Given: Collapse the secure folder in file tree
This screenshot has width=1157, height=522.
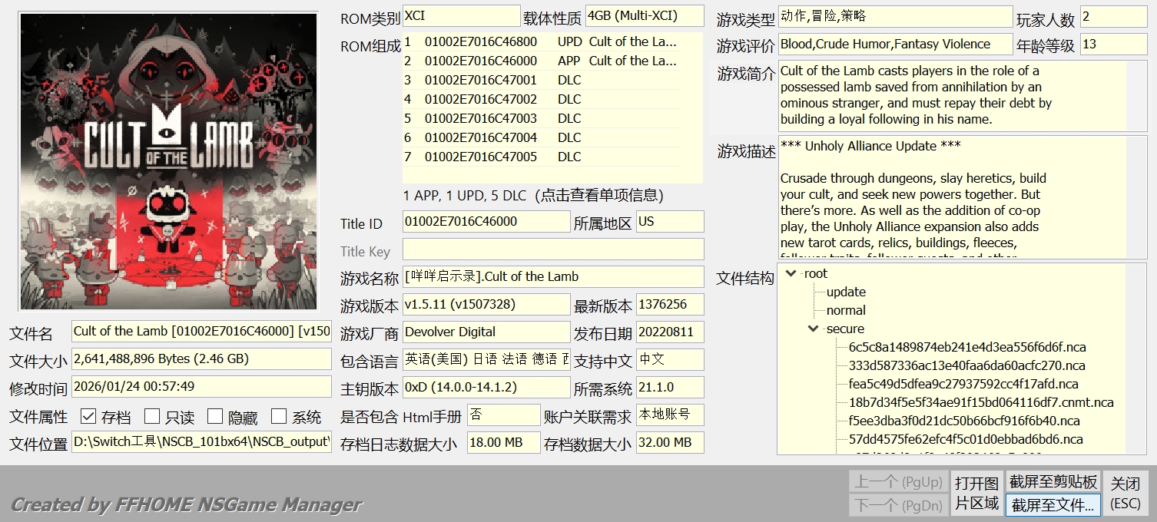Looking at the screenshot, I should pyautogui.click(x=813, y=329).
